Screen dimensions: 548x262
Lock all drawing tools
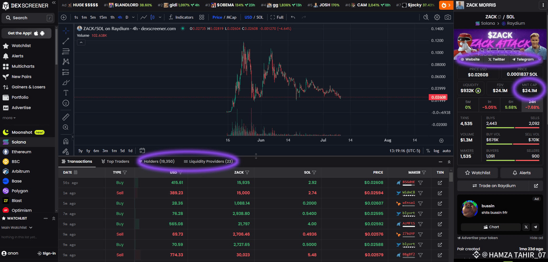point(66,151)
